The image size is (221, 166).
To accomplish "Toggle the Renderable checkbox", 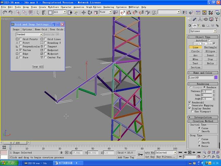I will pyautogui.click(x=190, y=102).
